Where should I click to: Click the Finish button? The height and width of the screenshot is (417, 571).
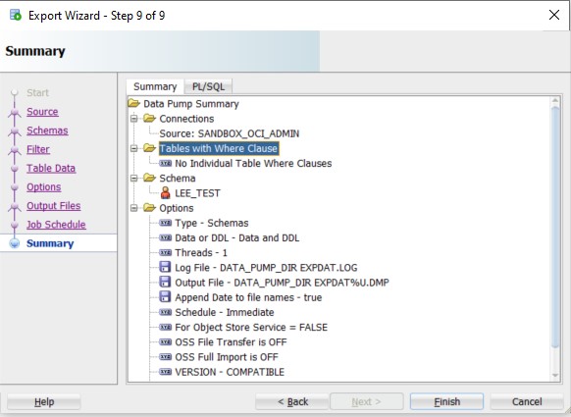click(x=446, y=401)
